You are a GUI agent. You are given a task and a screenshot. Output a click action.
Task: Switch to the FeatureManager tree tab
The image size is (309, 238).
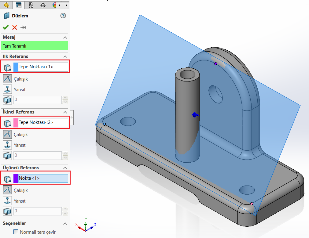[6, 5]
